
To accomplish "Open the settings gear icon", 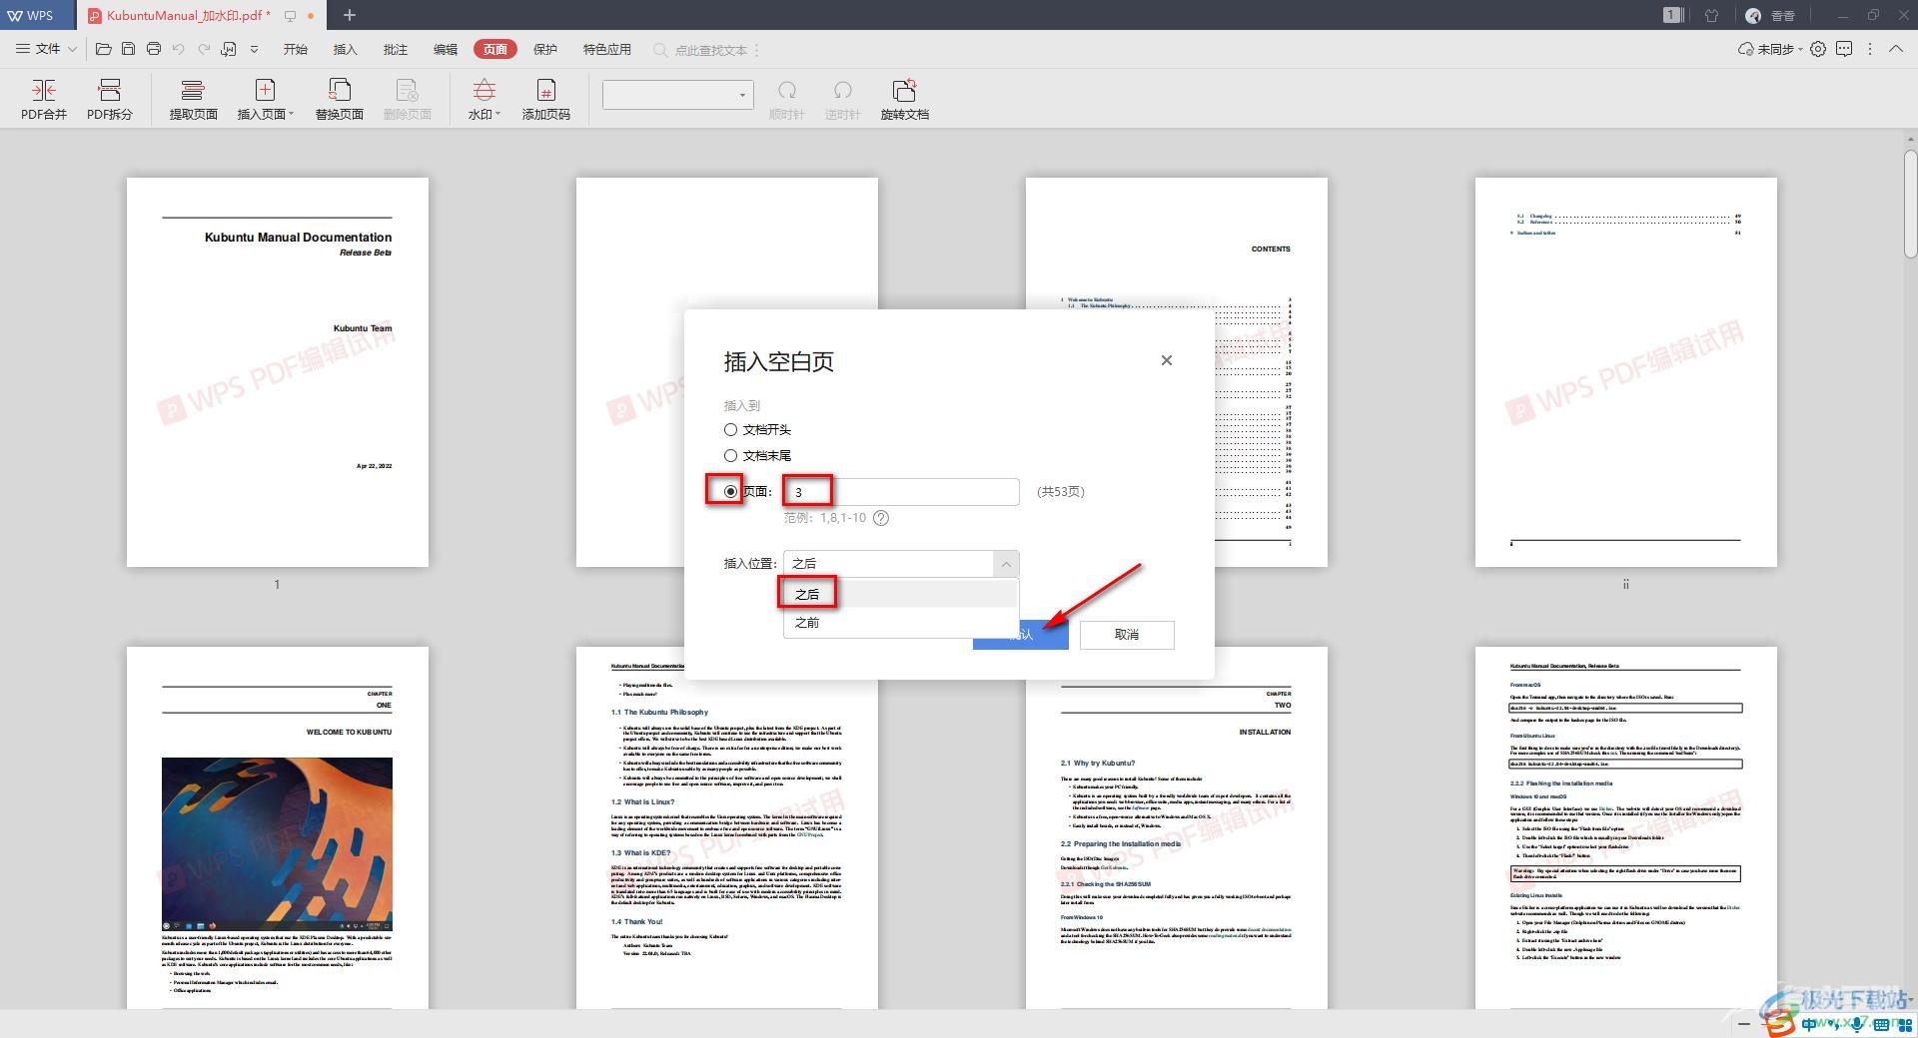I will pos(1818,49).
